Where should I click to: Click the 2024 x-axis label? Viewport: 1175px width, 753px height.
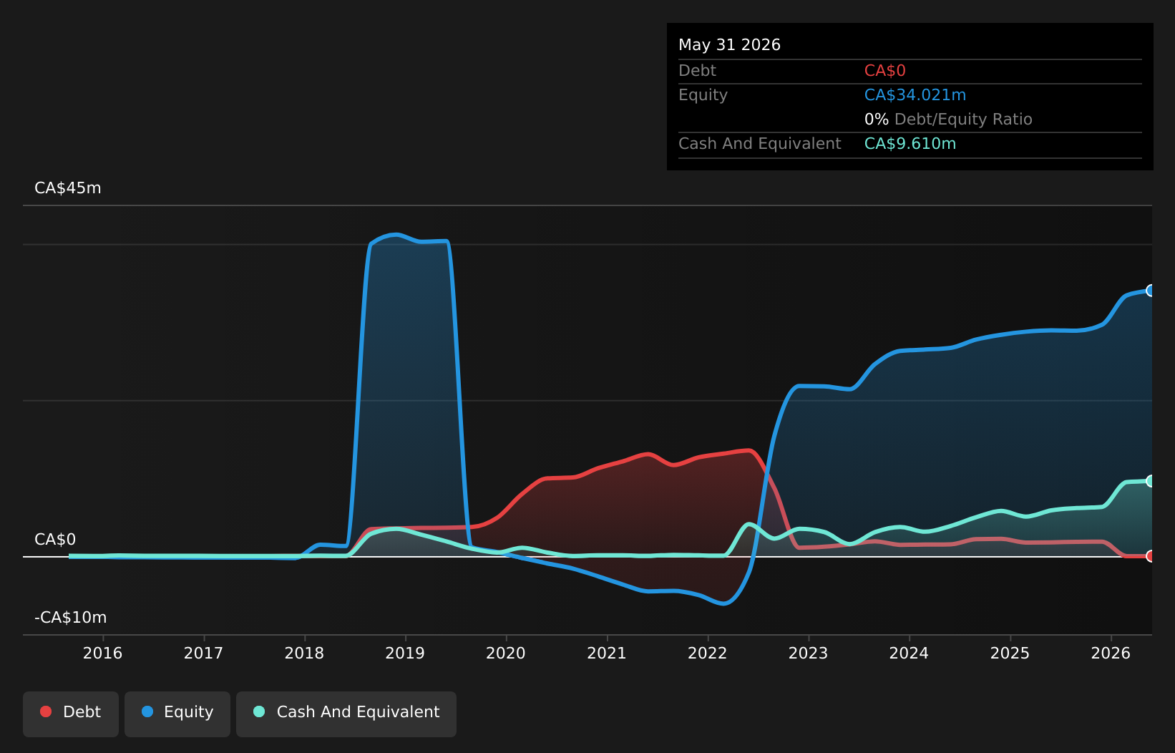[x=910, y=653]
